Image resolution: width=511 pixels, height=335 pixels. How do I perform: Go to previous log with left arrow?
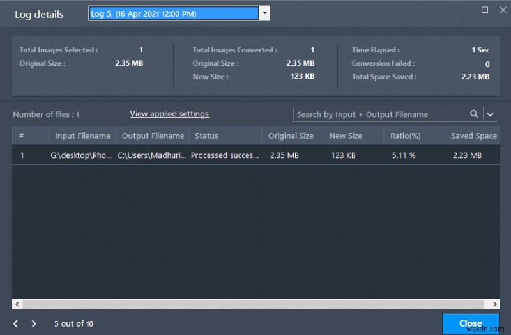(15, 323)
